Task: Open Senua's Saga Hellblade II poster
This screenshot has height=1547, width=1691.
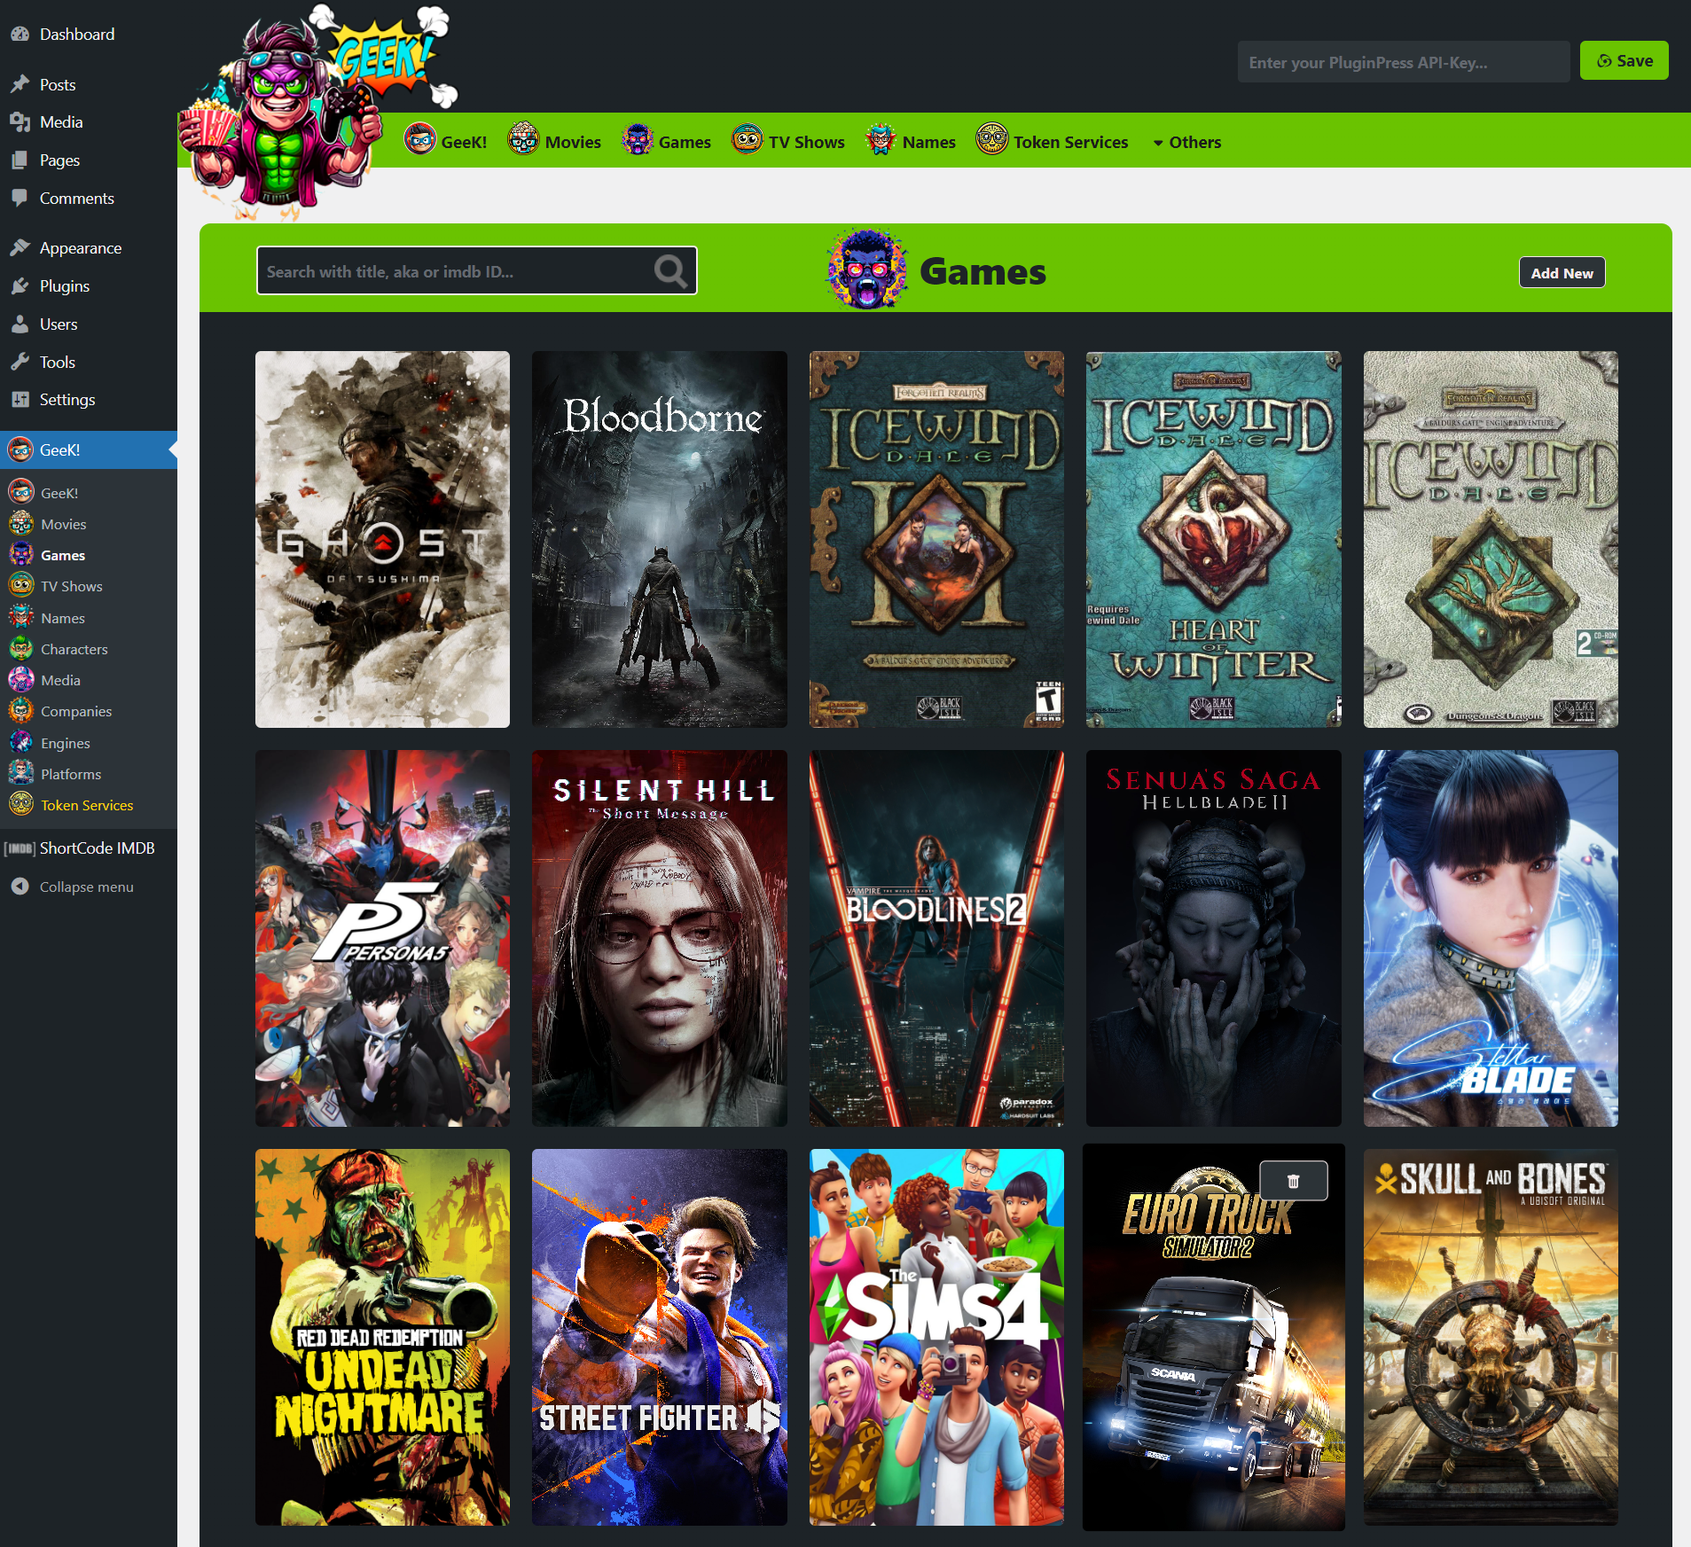Action: 1213,938
